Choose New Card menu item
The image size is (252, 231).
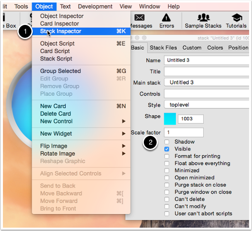point(81,106)
